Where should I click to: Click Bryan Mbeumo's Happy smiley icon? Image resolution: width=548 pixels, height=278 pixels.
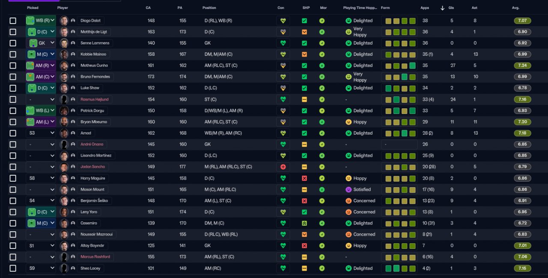tap(348, 122)
